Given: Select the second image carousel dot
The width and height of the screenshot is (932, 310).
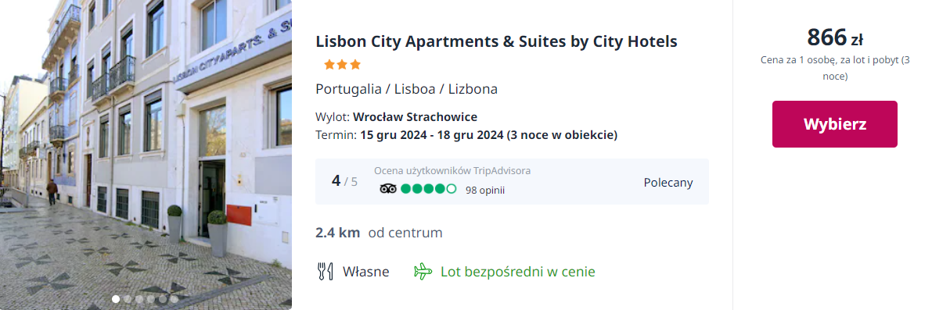Looking at the screenshot, I should tap(128, 299).
